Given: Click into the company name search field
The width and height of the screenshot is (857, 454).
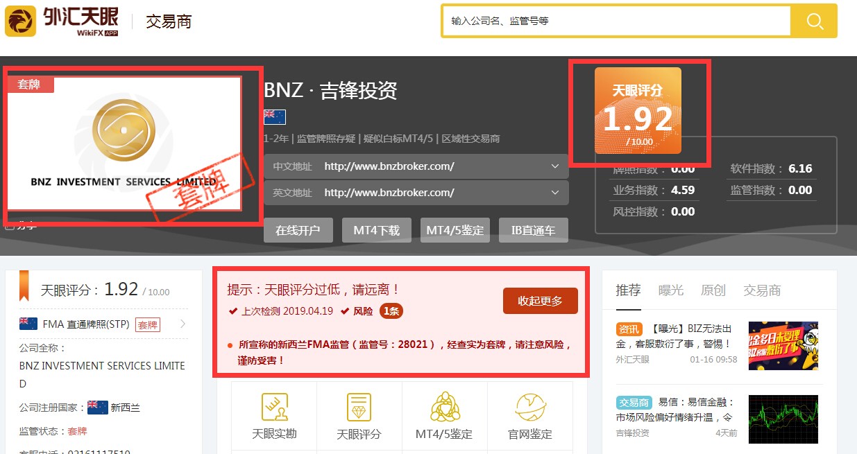Looking at the screenshot, I should tap(616, 21).
